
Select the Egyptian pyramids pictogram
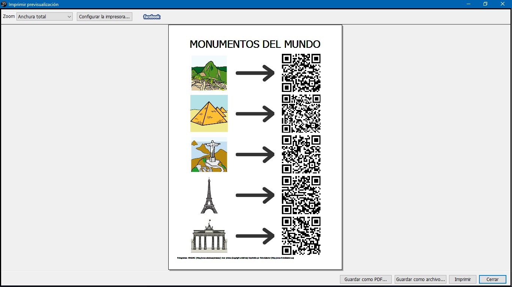tap(209, 113)
